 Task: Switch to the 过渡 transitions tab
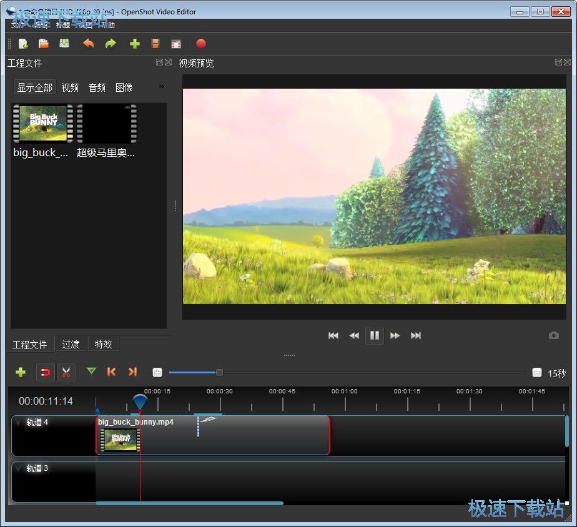(x=71, y=344)
